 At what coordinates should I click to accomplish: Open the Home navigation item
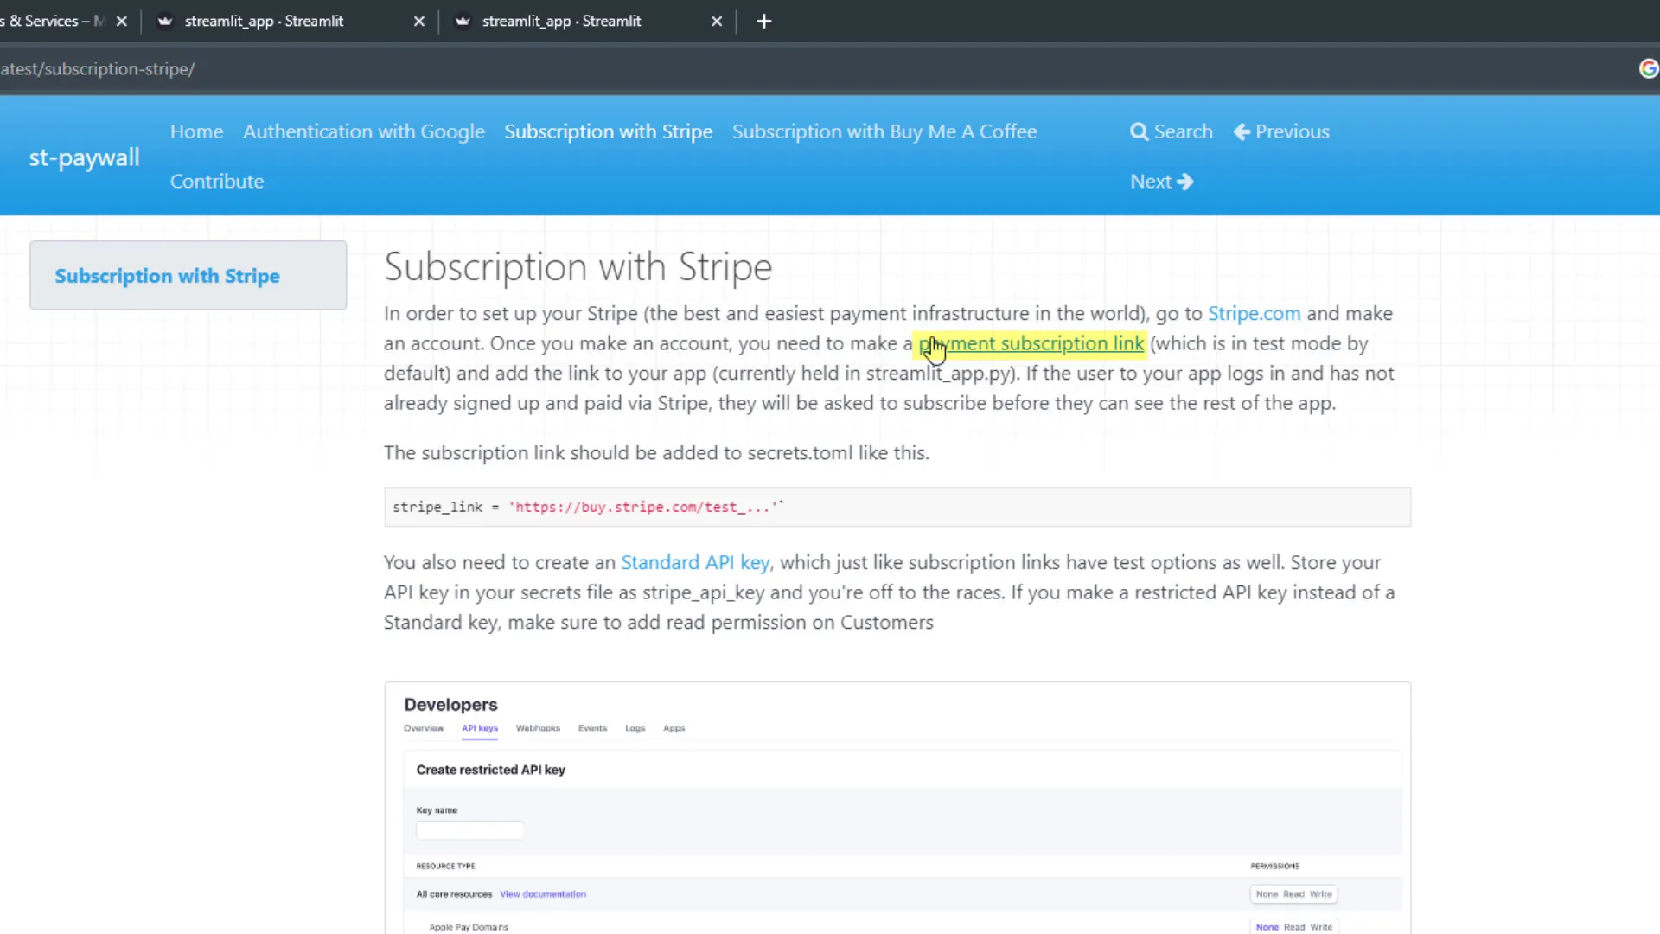[x=196, y=131]
